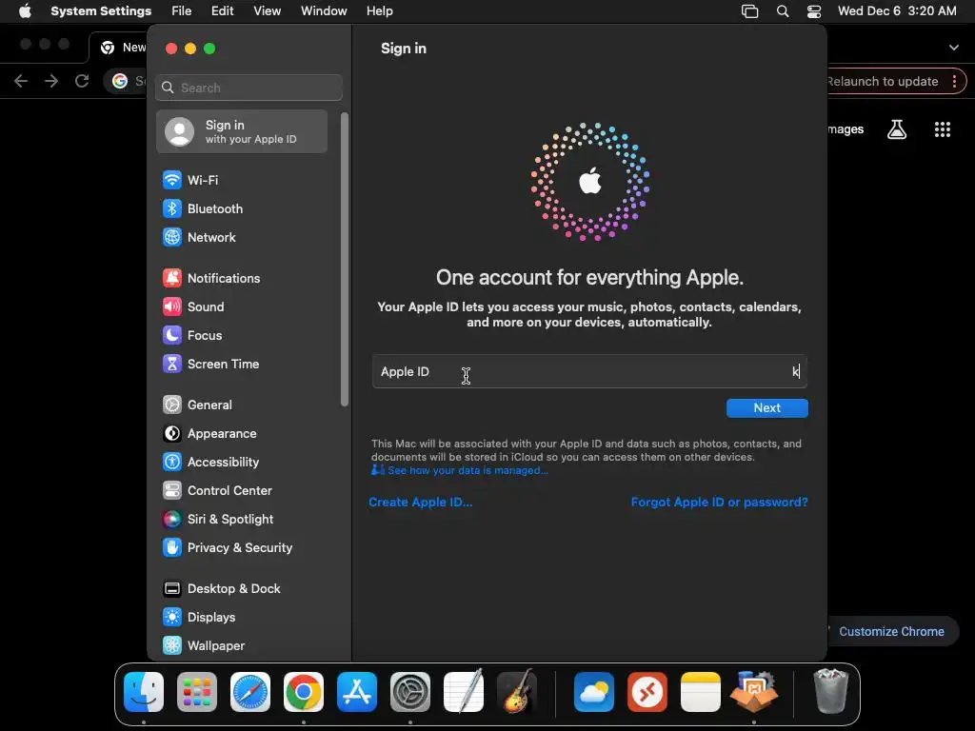Open Spotlight search in menu bar
The image size is (975, 731).
[783, 11]
